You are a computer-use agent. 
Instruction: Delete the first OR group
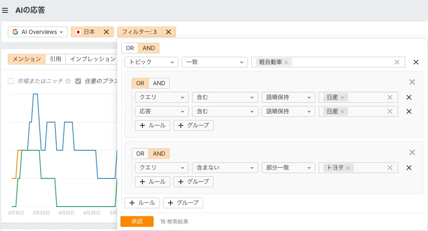point(412,82)
